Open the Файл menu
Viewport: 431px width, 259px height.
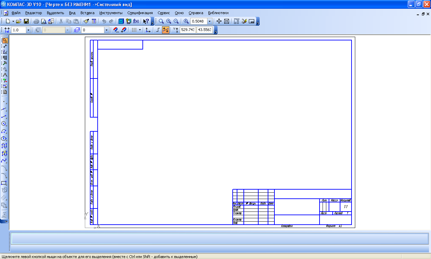[16, 13]
